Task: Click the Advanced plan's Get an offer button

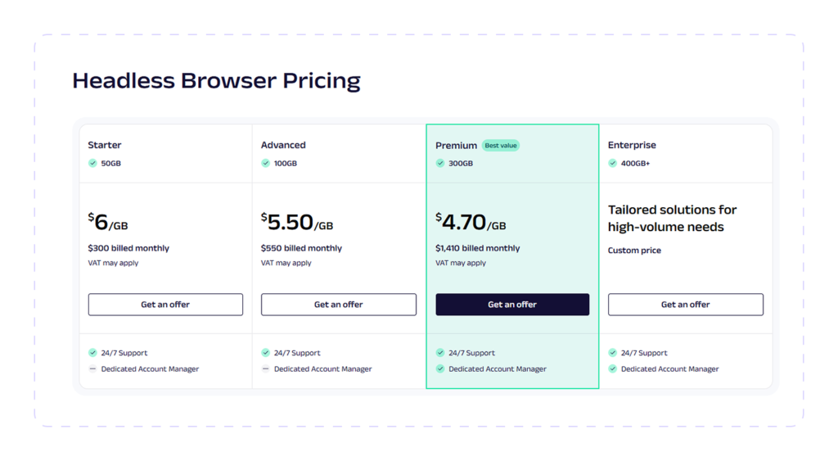Action: pos(338,305)
